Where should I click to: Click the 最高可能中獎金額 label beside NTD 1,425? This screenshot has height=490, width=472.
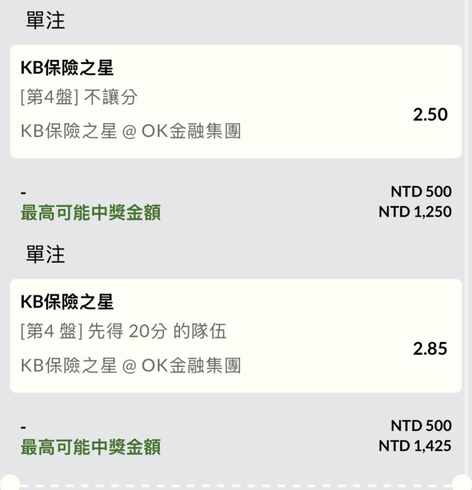pos(91,447)
